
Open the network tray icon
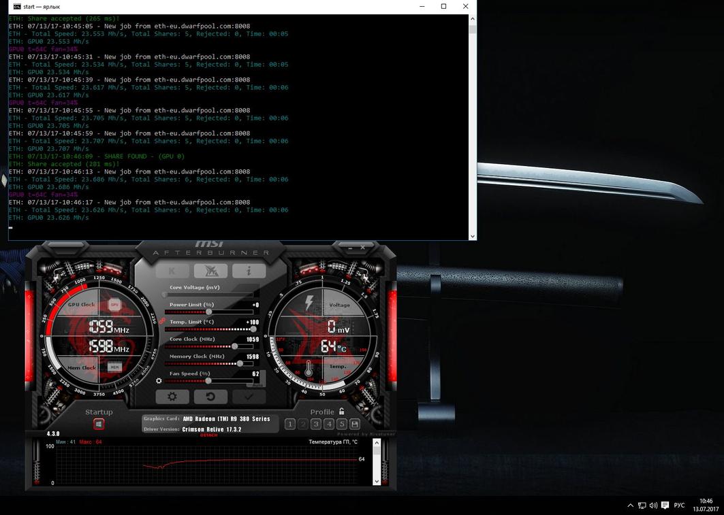tap(642, 505)
